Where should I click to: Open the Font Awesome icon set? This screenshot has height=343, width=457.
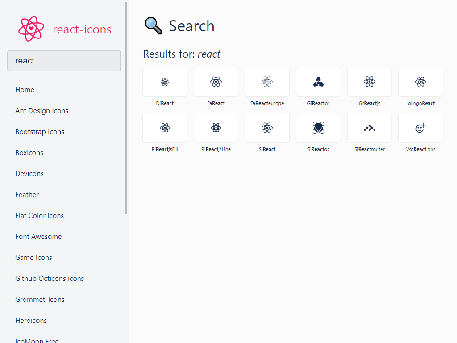click(x=38, y=236)
